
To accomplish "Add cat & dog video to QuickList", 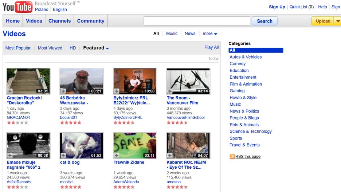I will (63, 156).
